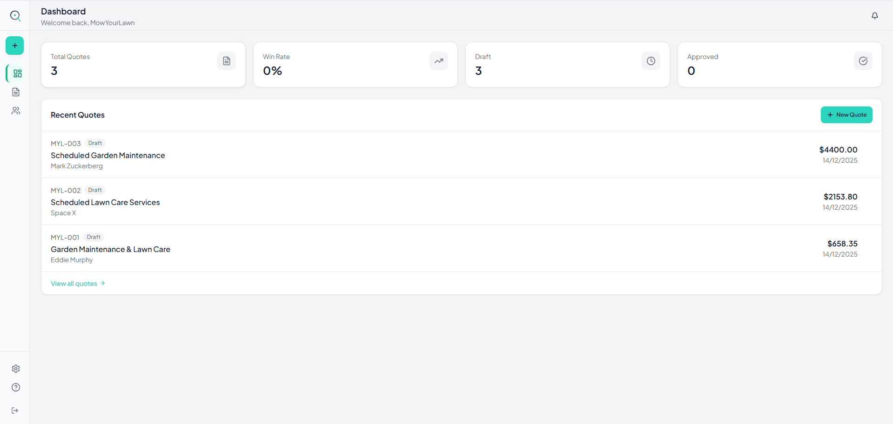The height and width of the screenshot is (424, 893).
Task: Select the Draft badge on MYL-003
Action: (x=94, y=143)
